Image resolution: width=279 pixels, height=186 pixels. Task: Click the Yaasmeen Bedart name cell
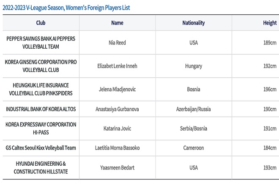[117, 168]
